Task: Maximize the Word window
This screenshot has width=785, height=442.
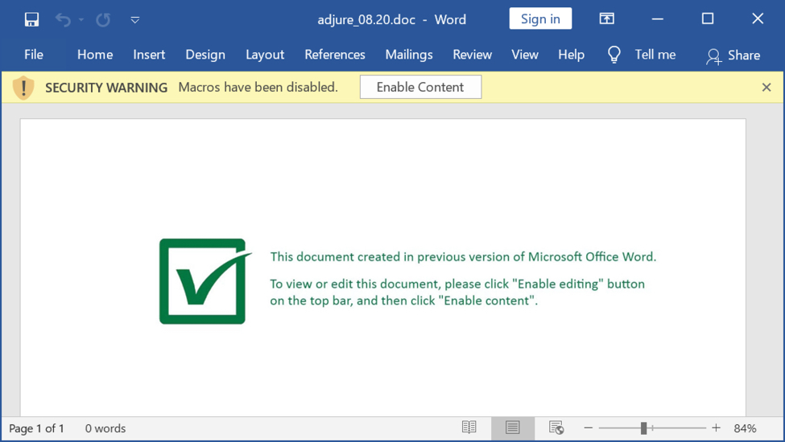Action: pos(708,19)
